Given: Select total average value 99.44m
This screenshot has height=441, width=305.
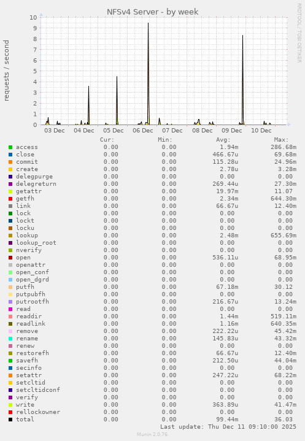Looking at the screenshot, I should [227, 420].
